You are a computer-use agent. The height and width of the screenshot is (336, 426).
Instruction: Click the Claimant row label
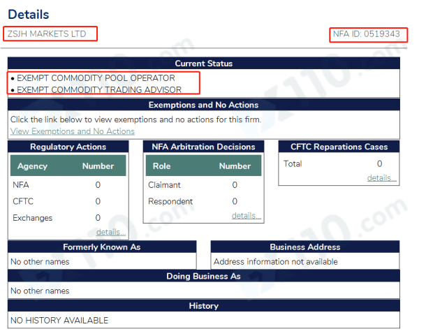pyautogui.click(x=164, y=185)
